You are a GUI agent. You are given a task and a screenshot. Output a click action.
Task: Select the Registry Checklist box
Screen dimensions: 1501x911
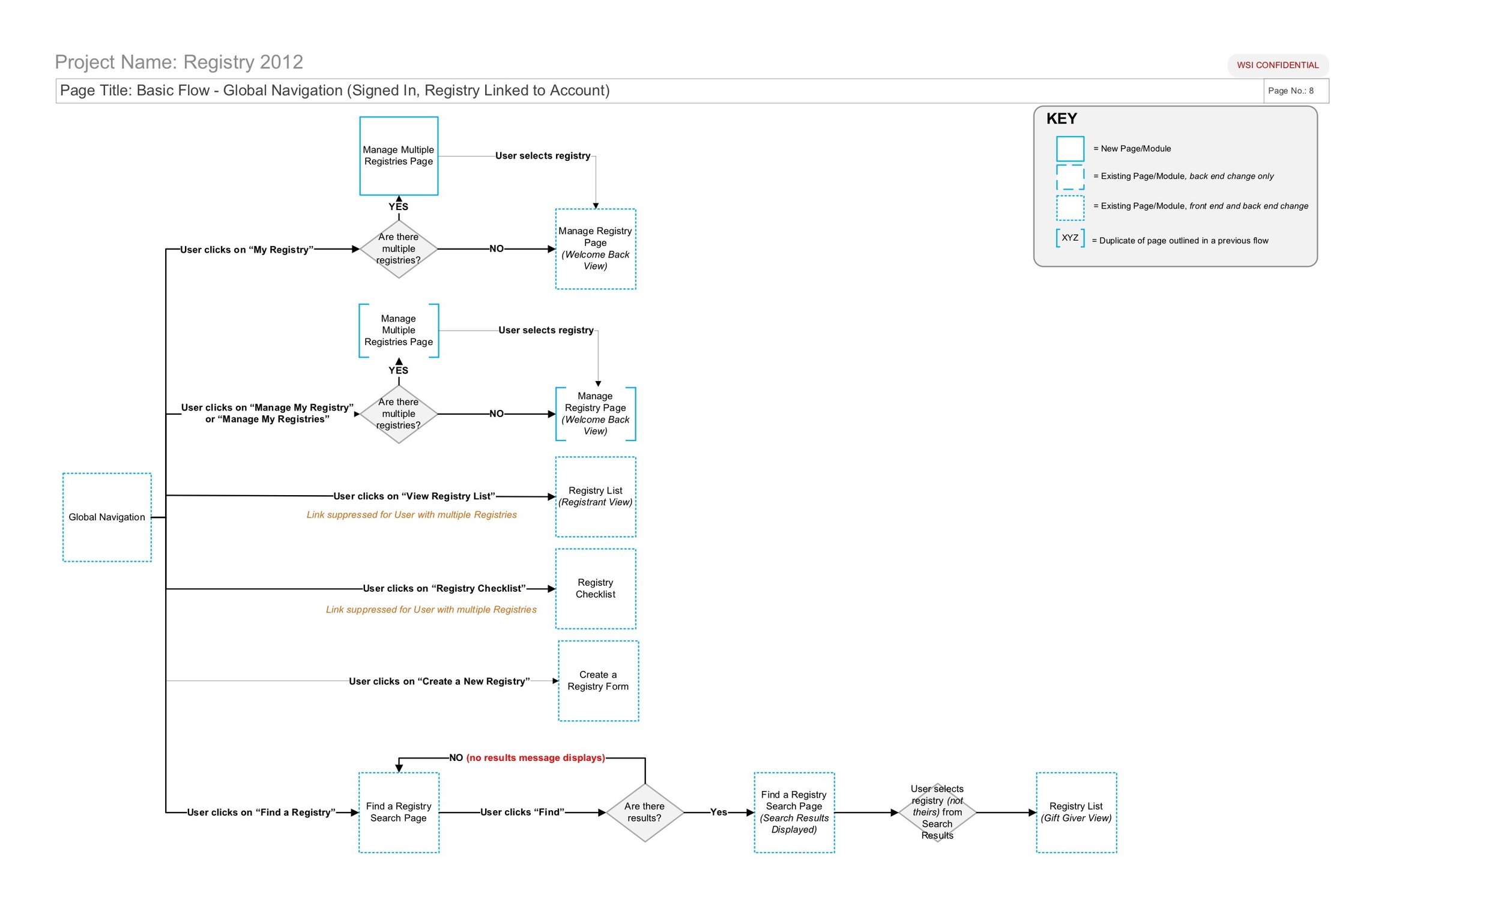point(595,588)
